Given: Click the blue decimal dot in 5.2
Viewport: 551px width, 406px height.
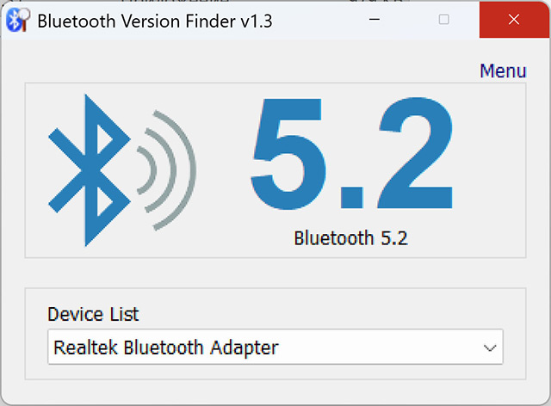Looking at the screenshot, I should click(x=351, y=198).
